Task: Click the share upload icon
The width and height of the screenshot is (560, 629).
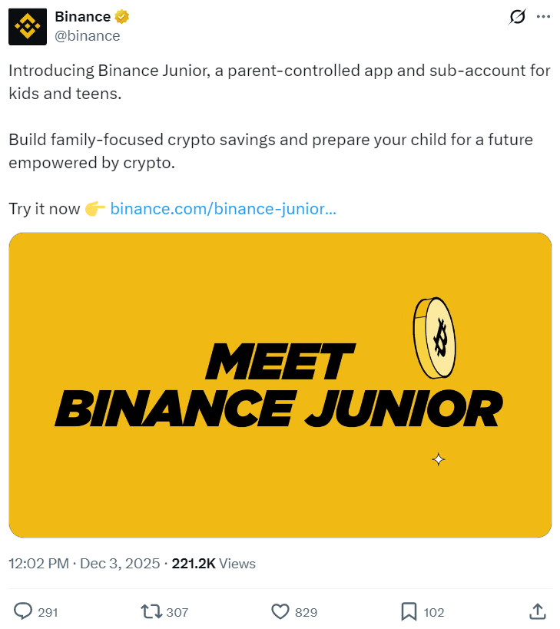Action: pos(538,611)
